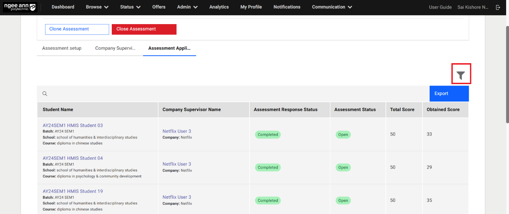Open the filter funnel icon
This screenshot has width=509, height=214.
[x=461, y=75]
